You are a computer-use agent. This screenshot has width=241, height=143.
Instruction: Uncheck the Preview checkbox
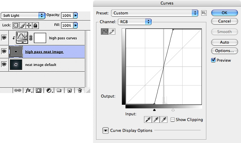(214, 60)
